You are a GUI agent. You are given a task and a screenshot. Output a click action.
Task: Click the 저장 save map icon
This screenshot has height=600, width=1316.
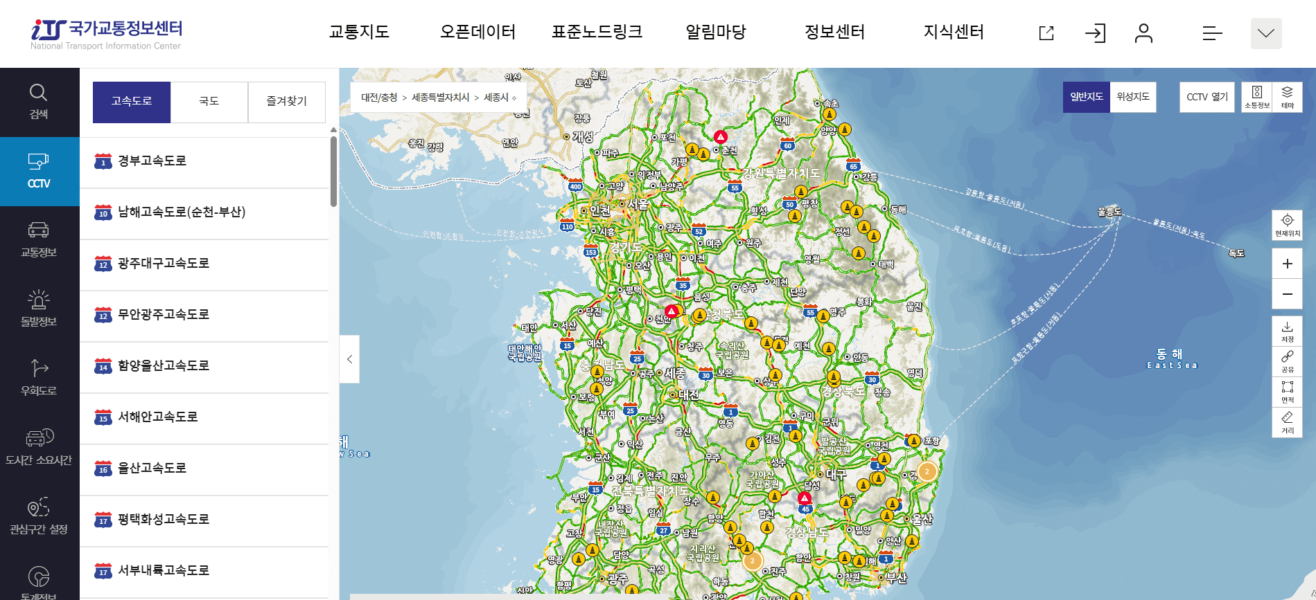(1288, 331)
